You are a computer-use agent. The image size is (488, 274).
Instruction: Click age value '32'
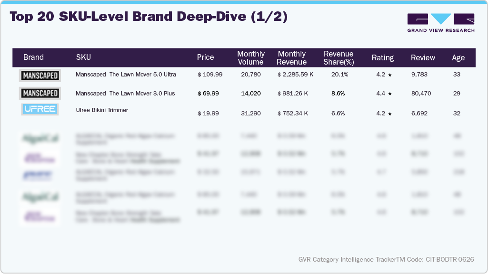[457, 113]
